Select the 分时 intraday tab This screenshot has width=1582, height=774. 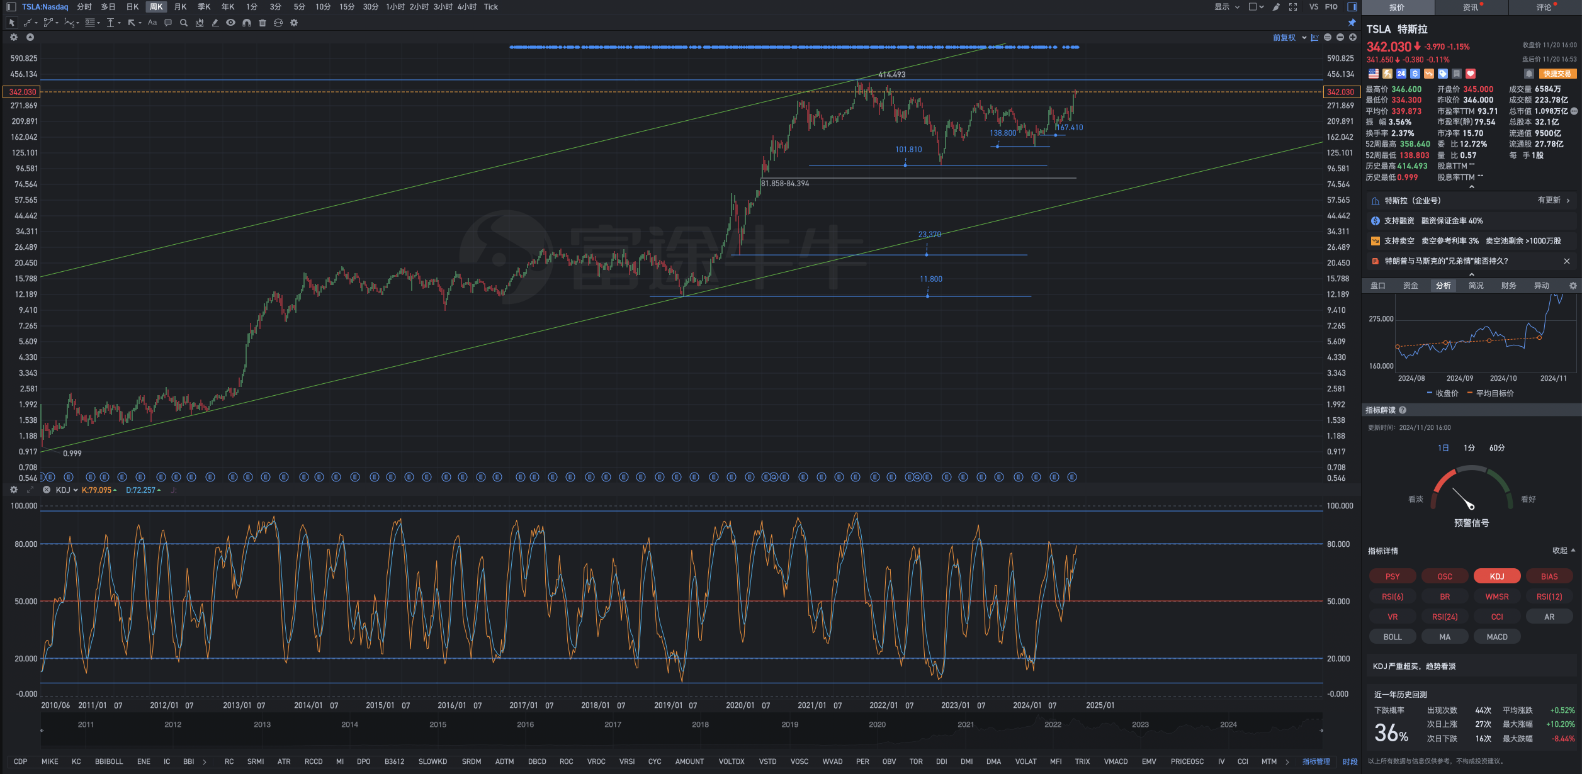(x=84, y=7)
